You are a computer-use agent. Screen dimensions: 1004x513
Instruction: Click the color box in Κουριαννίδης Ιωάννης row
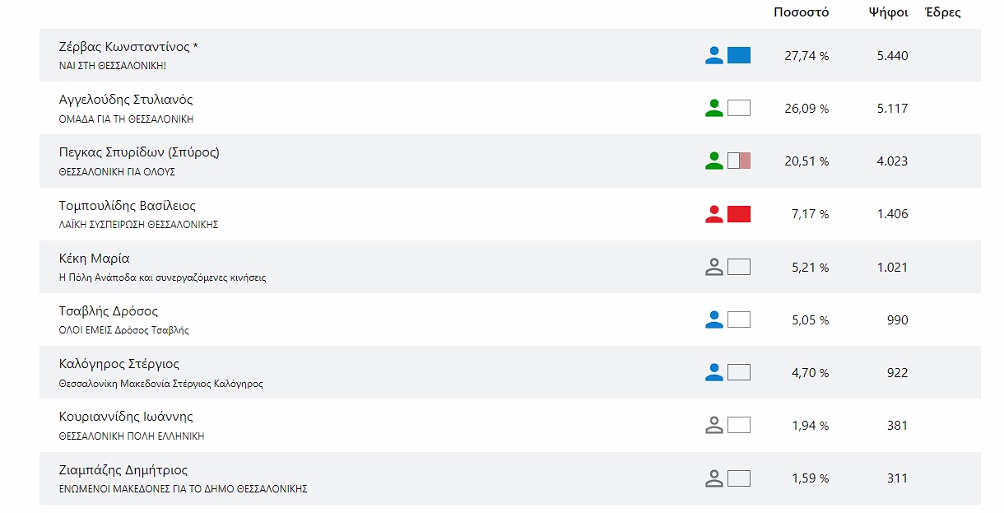point(739,426)
